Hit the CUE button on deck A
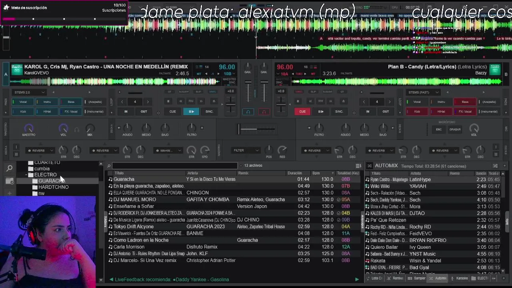Screen dimensions: 512x288 172,112
